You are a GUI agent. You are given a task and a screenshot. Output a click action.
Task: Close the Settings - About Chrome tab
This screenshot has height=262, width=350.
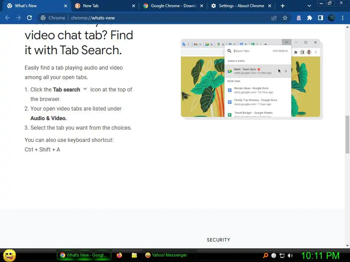(x=270, y=6)
